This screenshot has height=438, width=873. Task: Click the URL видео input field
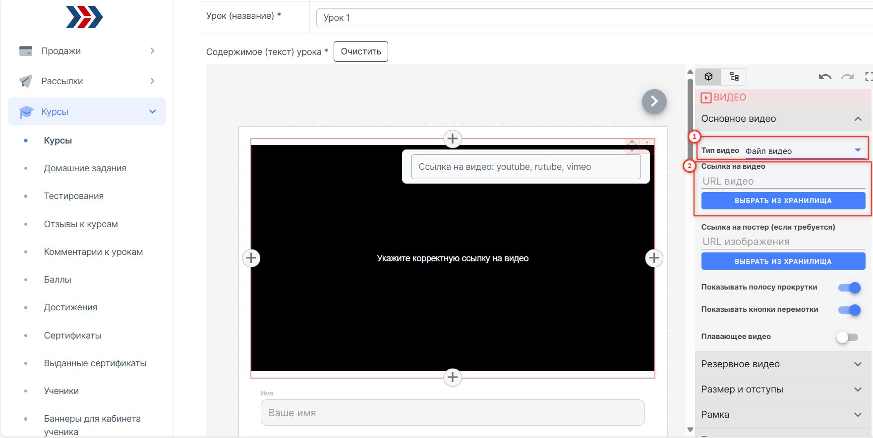(782, 181)
